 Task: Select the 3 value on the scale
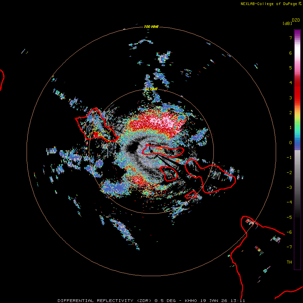point(291,98)
